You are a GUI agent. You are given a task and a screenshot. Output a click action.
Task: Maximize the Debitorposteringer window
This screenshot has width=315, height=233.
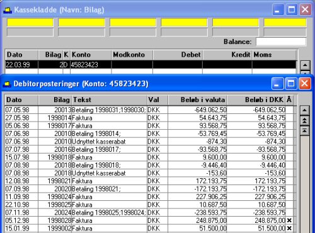(x=291, y=84)
